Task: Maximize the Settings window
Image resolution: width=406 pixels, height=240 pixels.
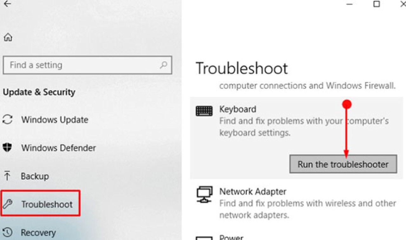Action: 377,4
